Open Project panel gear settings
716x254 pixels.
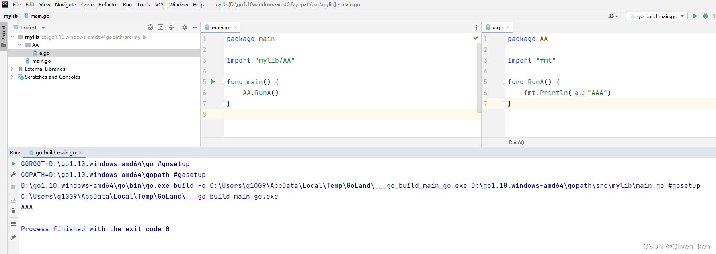tap(185, 27)
